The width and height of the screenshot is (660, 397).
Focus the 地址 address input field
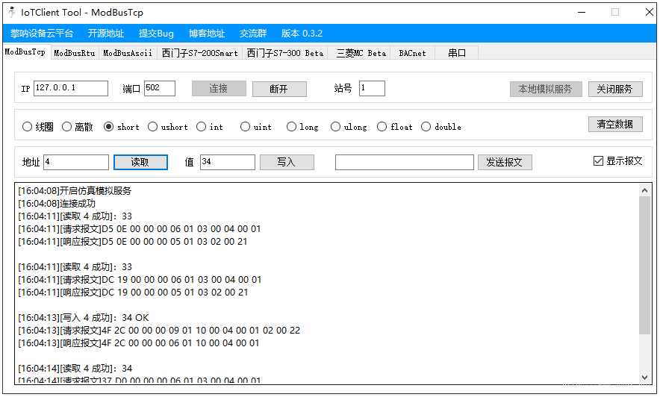[76, 163]
